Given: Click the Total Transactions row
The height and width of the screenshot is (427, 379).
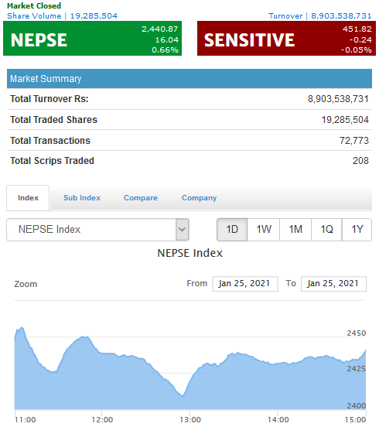Looking at the screenshot, I should tap(189, 141).
